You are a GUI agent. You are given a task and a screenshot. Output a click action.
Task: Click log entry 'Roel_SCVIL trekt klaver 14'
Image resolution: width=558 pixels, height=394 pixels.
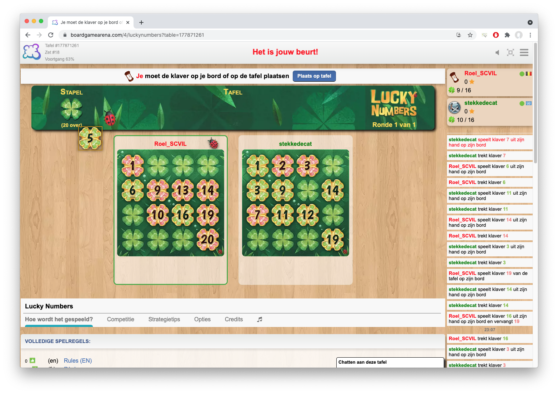[x=489, y=236]
